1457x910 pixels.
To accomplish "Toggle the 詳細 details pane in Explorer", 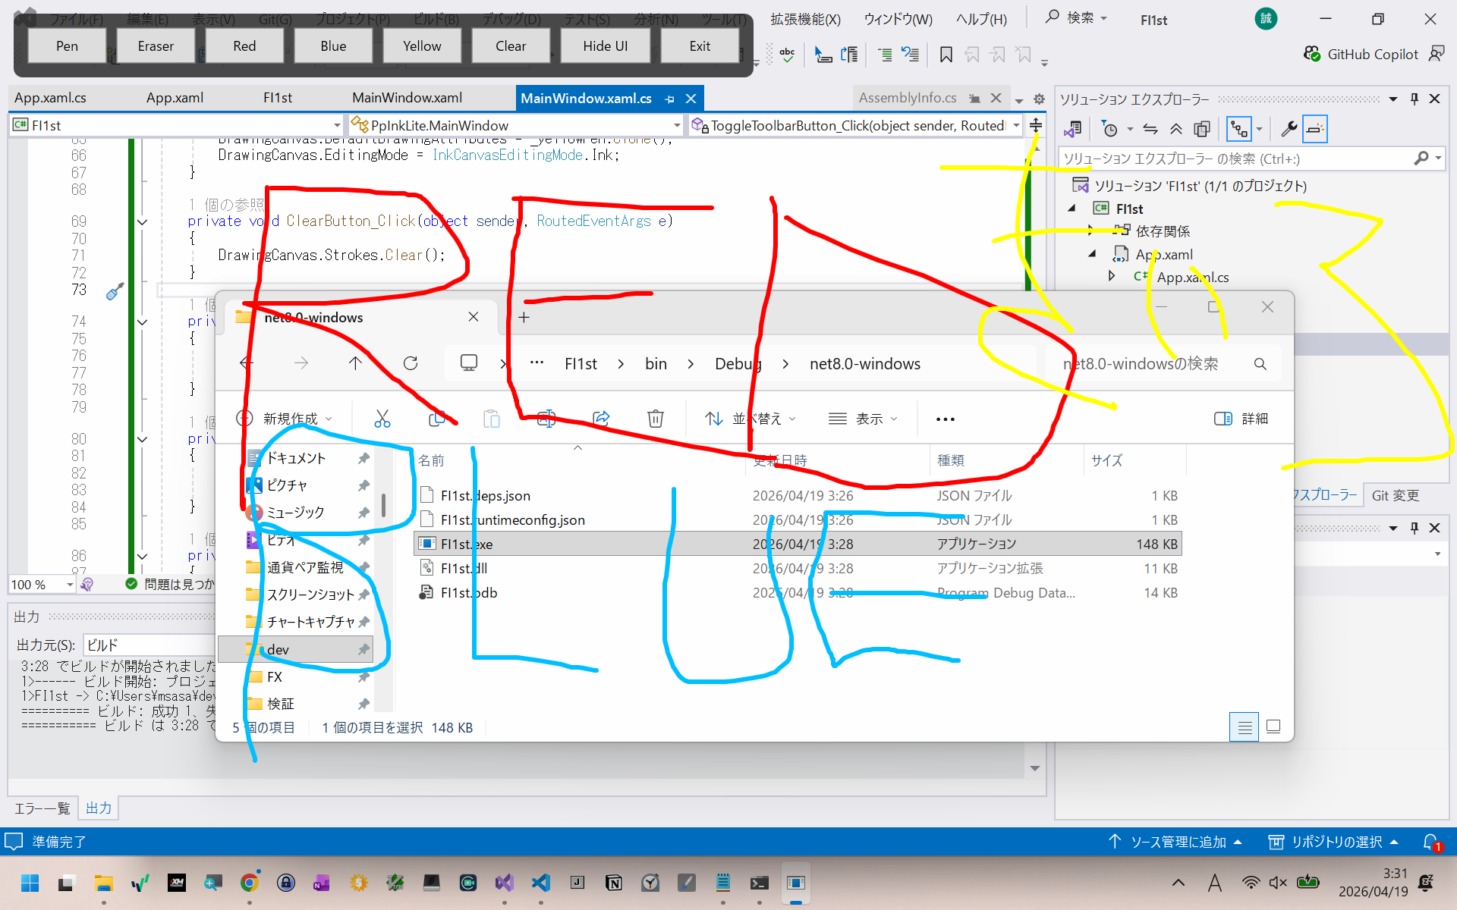I will click(1241, 419).
